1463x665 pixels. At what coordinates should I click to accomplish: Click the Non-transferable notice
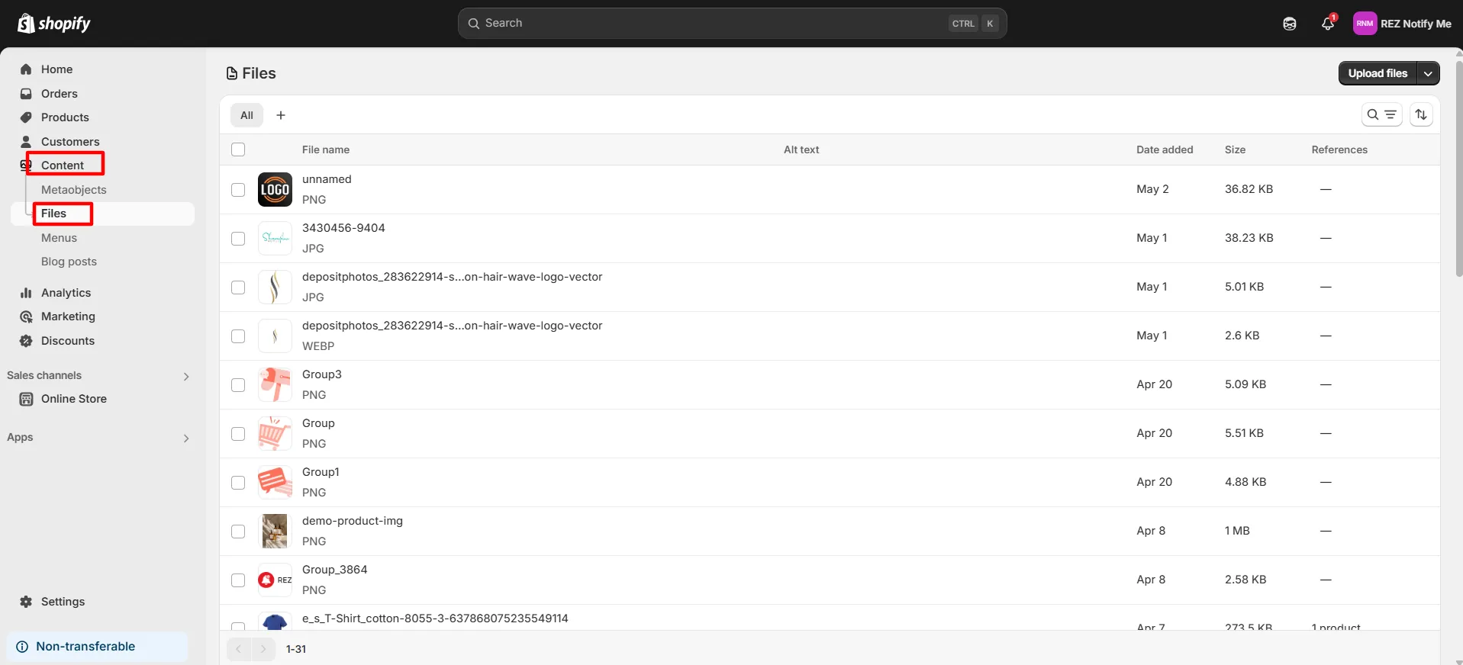97,647
